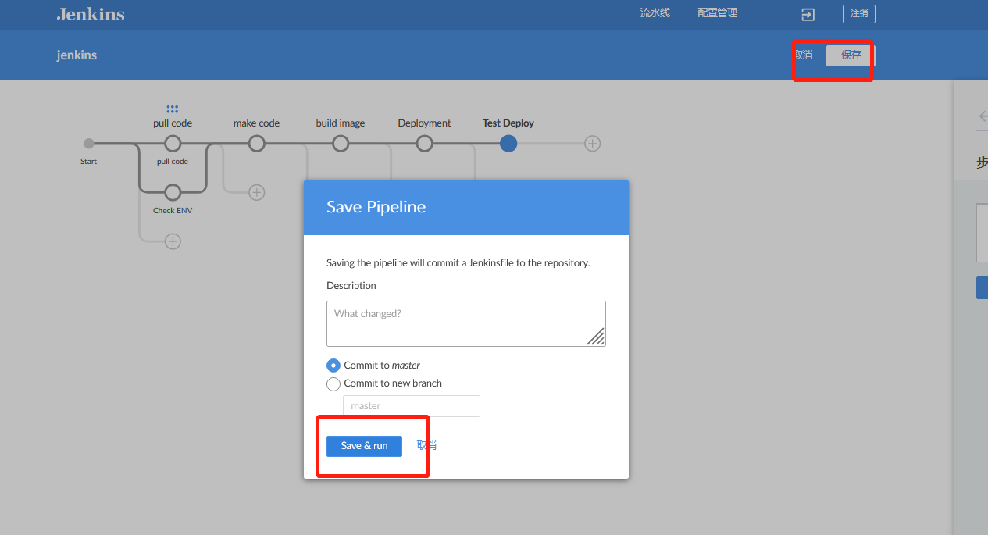The width and height of the screenshot is (988, 535).
Task: Click the 注销 logout button
Action: click(x=859, y=14)
